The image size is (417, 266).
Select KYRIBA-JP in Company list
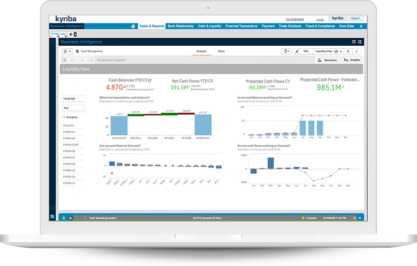(73, 183)
